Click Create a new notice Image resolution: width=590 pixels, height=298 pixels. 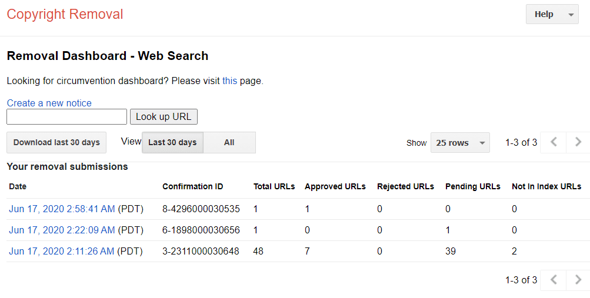49,103
